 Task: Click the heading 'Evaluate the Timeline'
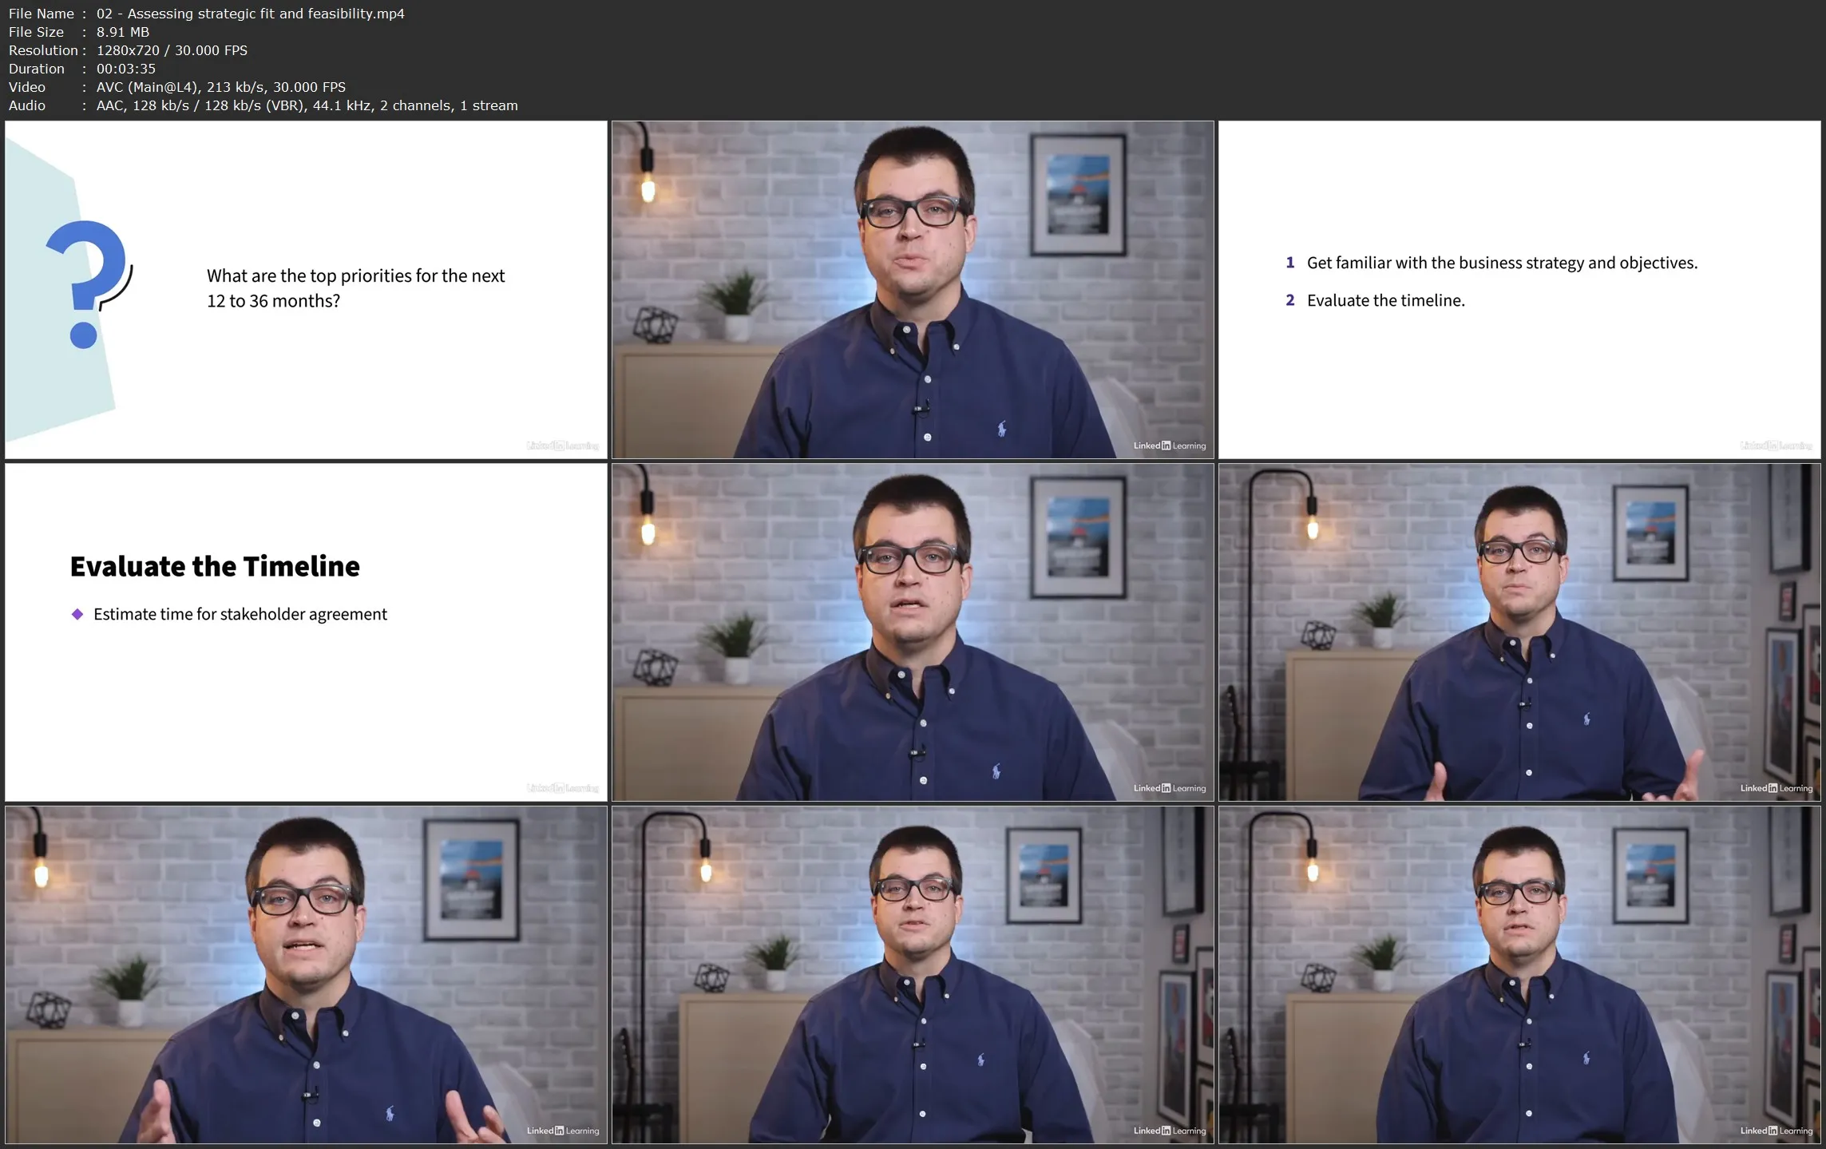215,566
